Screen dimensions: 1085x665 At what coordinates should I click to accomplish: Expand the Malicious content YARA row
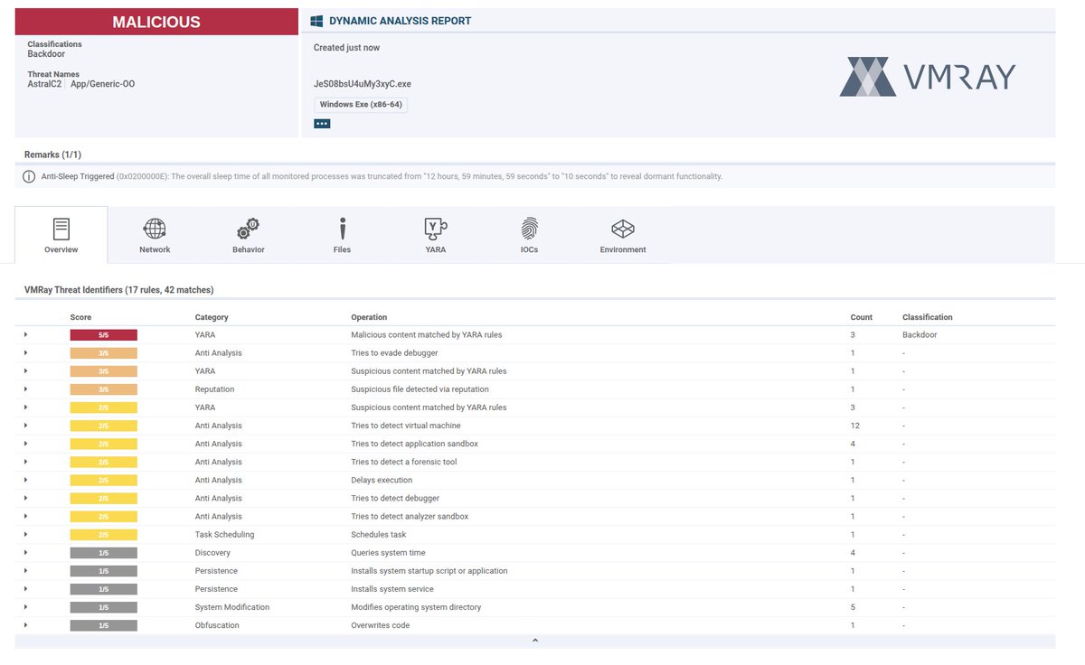click(x=25, y=334)
